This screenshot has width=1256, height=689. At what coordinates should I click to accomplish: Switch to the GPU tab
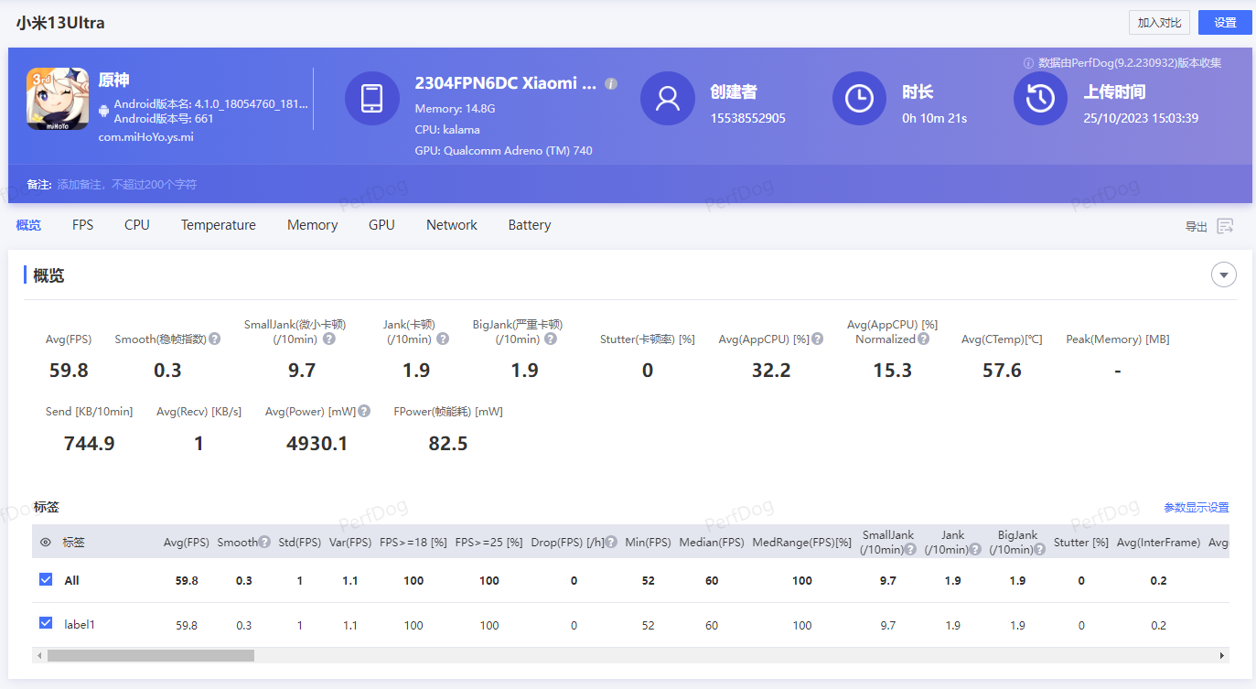click(x=381, y=225)
